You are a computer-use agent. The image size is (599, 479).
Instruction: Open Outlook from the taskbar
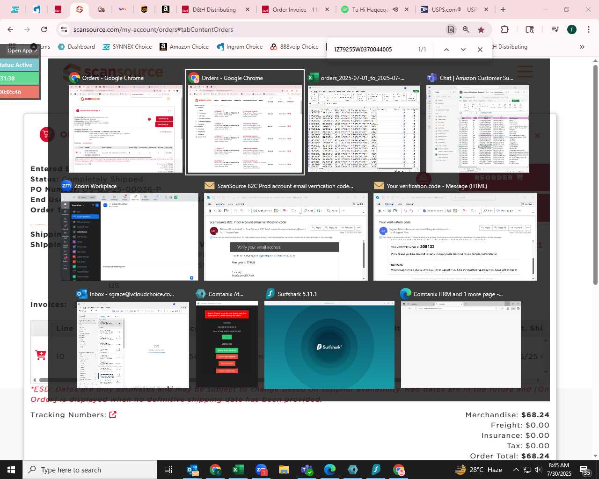(x=192, y=470)
